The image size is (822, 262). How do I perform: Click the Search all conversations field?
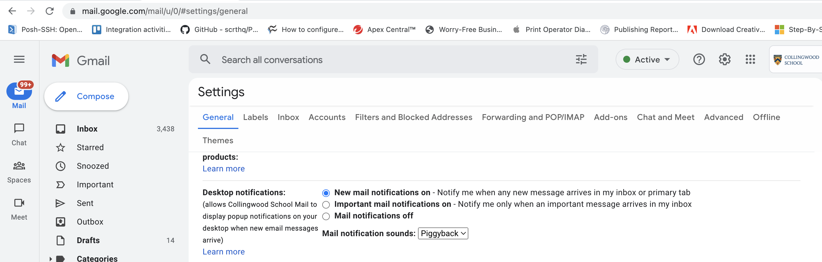(x=393, y=60)
